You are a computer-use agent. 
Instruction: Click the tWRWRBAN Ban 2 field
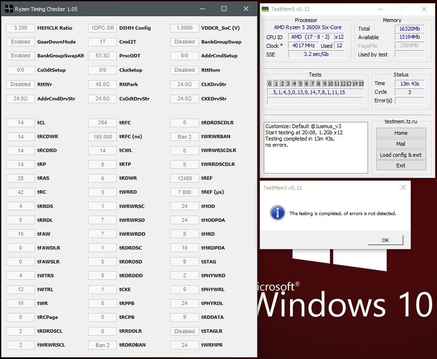click(184, 137)
